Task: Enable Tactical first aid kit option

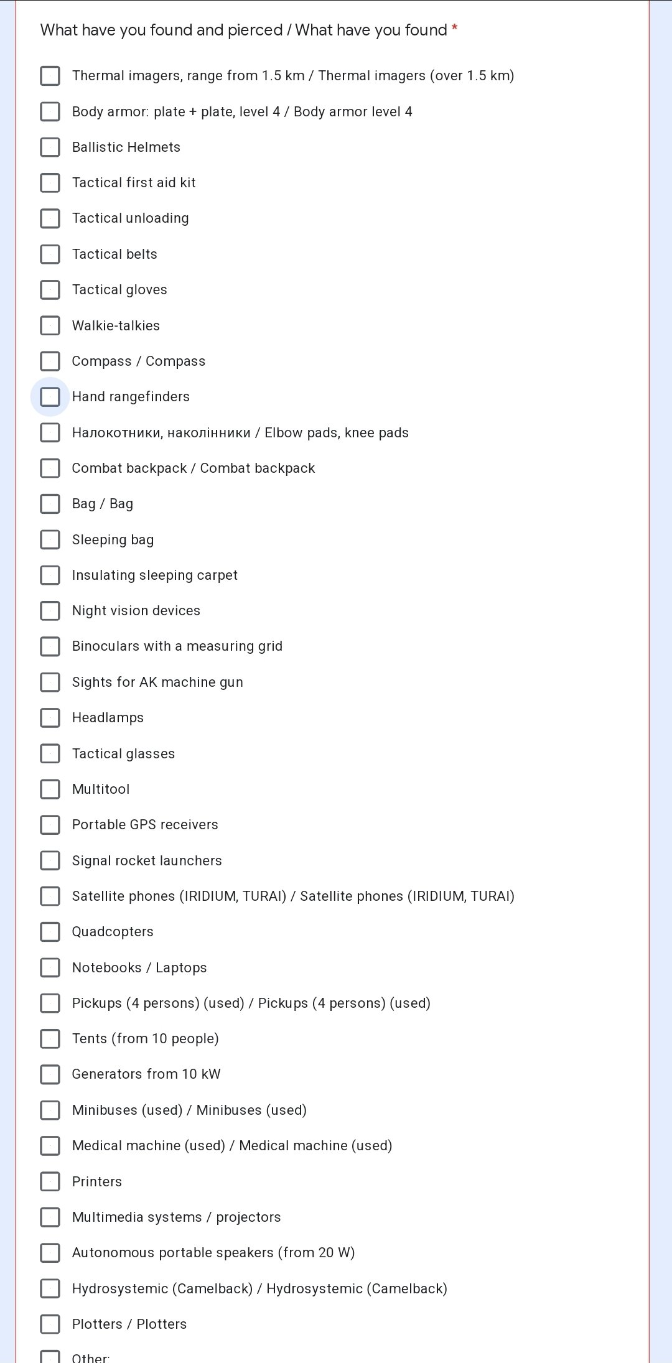Action: pyautogui.click(x=50, y=183)
